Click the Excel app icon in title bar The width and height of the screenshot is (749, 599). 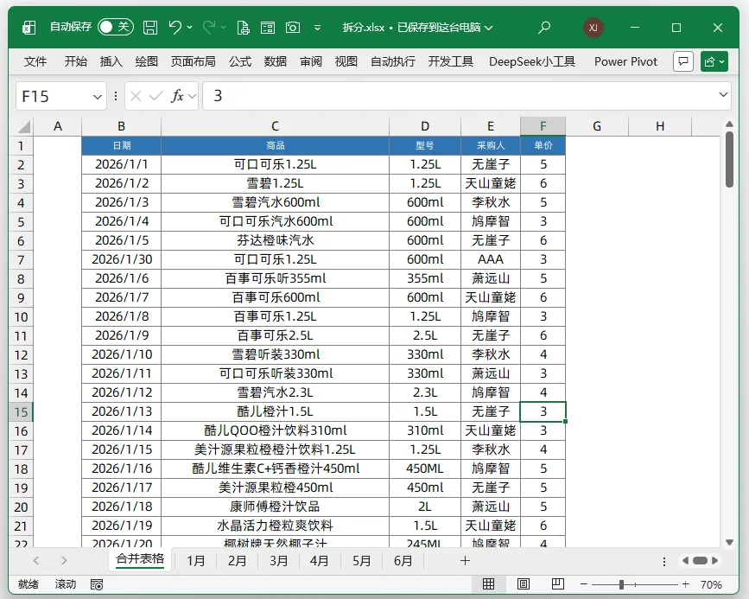click(x=29, y=28)
